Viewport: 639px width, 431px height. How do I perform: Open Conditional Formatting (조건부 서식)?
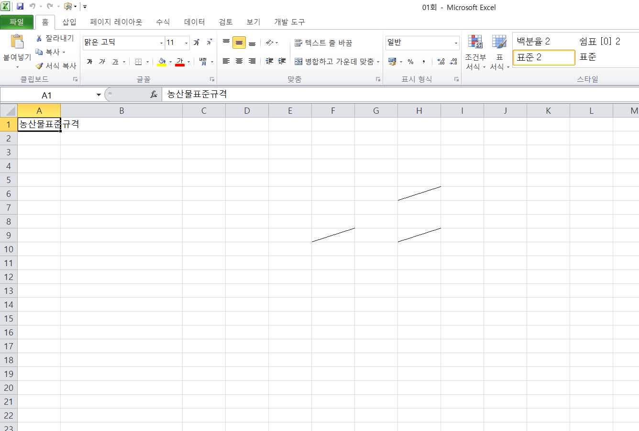(475, 53)
